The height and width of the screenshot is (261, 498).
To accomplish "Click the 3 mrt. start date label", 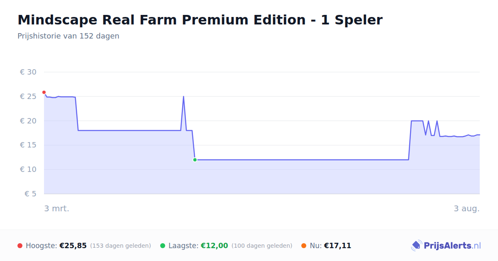I will pyautogui.click(x=57, y=208).
